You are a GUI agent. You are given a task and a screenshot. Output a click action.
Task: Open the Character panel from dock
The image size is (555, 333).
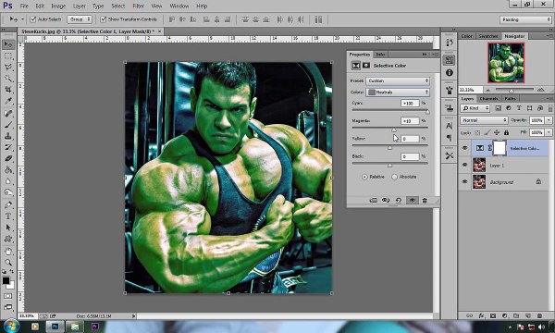click(450, 126)
